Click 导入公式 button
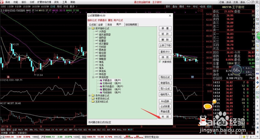Screen dimensions: 260x139 [165, 89]
